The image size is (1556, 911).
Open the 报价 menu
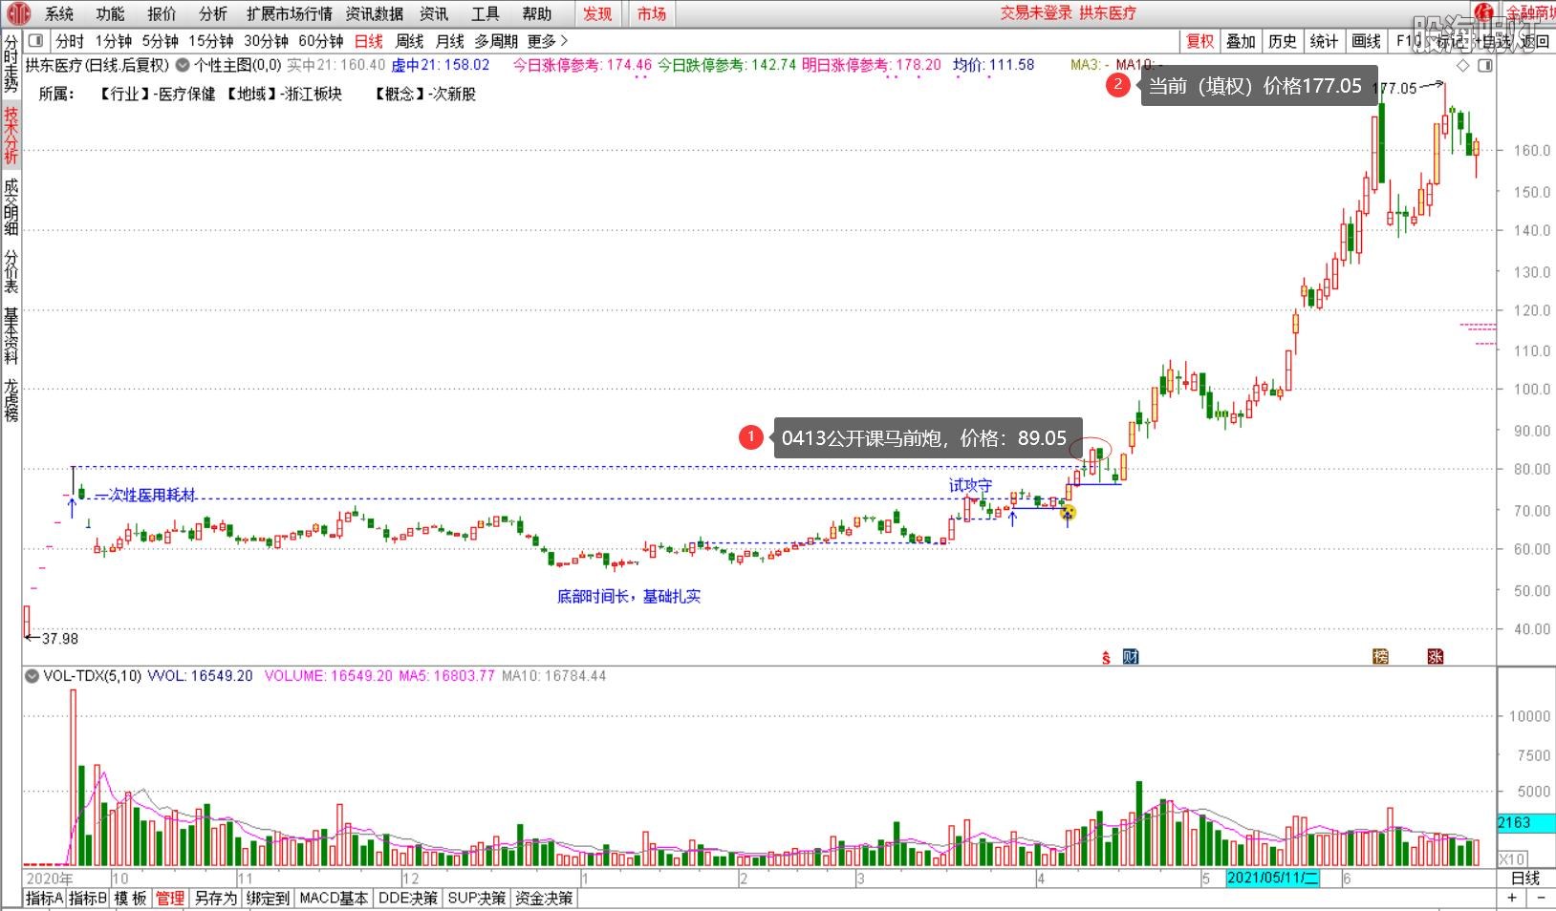click(x=162, y=13)
